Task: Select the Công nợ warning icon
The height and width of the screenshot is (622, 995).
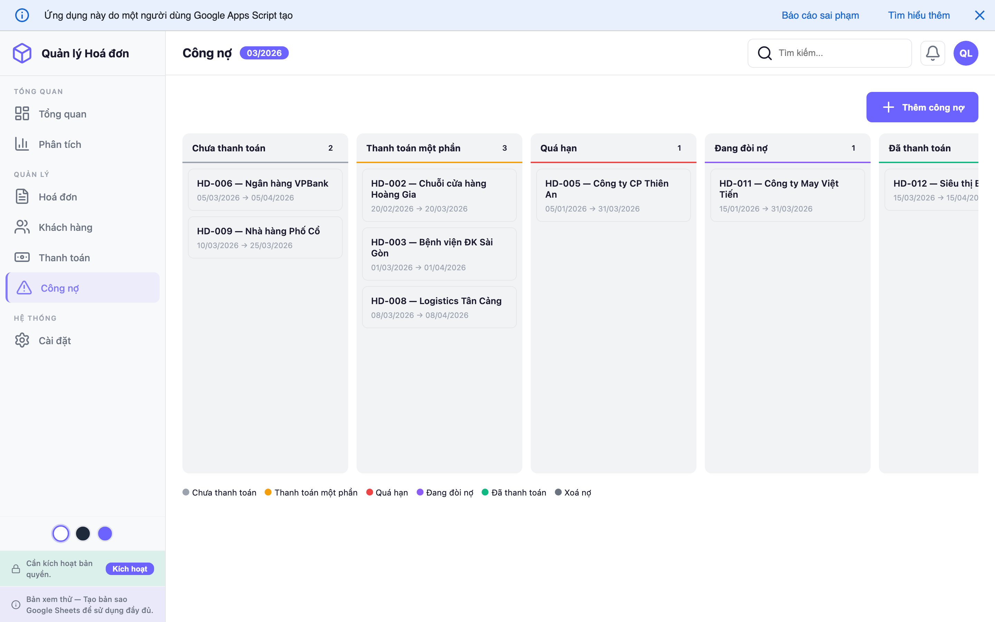Action: click(23, 288)
